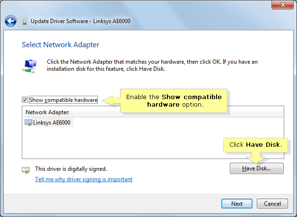The image size is (297, 217).
Task: Open the Have Disk dialog
Action: click(257, 168)
